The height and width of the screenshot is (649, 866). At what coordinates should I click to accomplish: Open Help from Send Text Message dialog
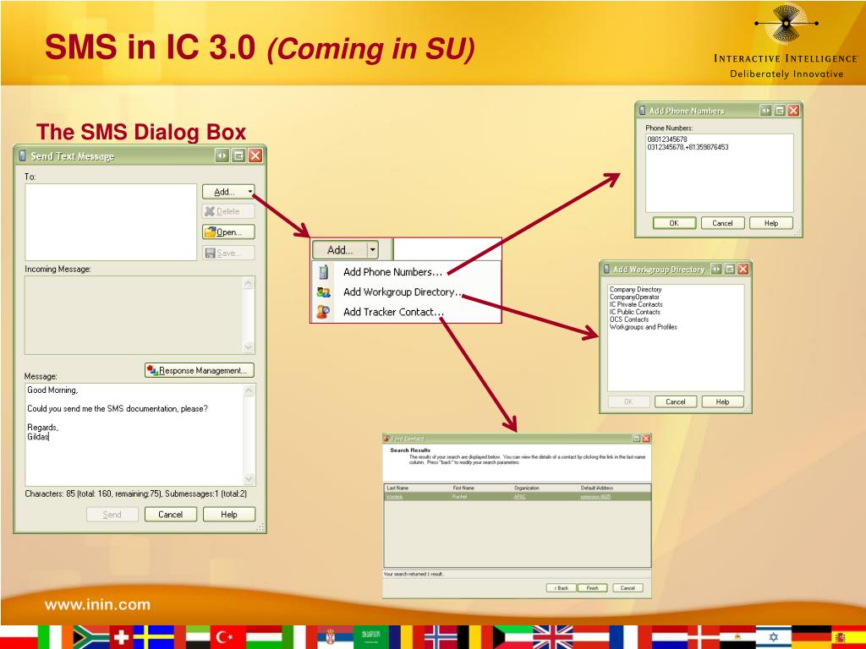coord(228,515)
